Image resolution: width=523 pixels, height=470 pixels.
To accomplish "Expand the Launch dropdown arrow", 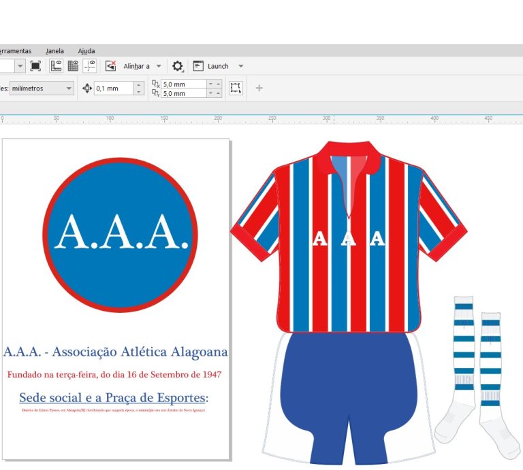I will pos(240,66).
